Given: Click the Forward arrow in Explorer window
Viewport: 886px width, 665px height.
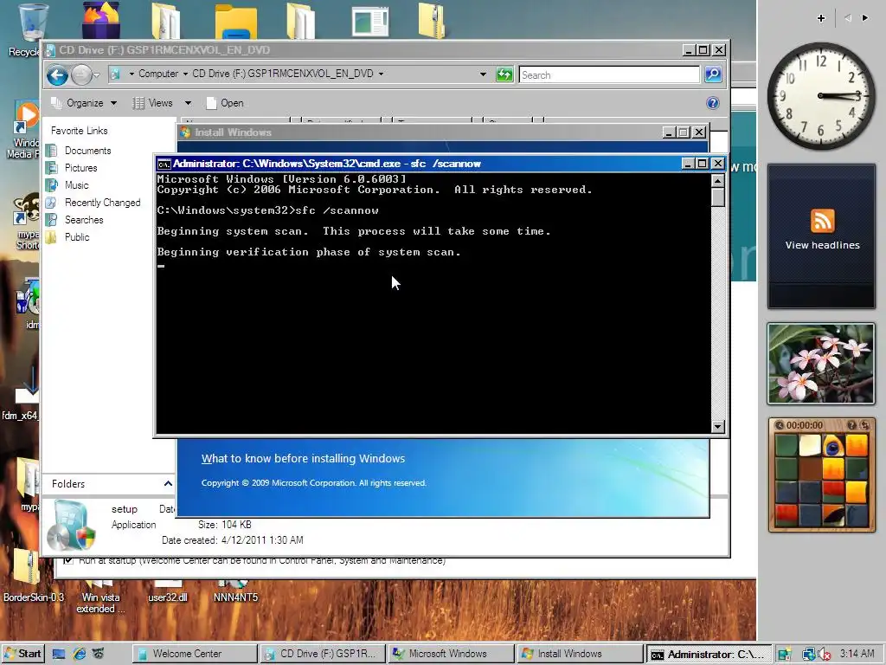Looking at the screenshot, I should pos(81,74).
